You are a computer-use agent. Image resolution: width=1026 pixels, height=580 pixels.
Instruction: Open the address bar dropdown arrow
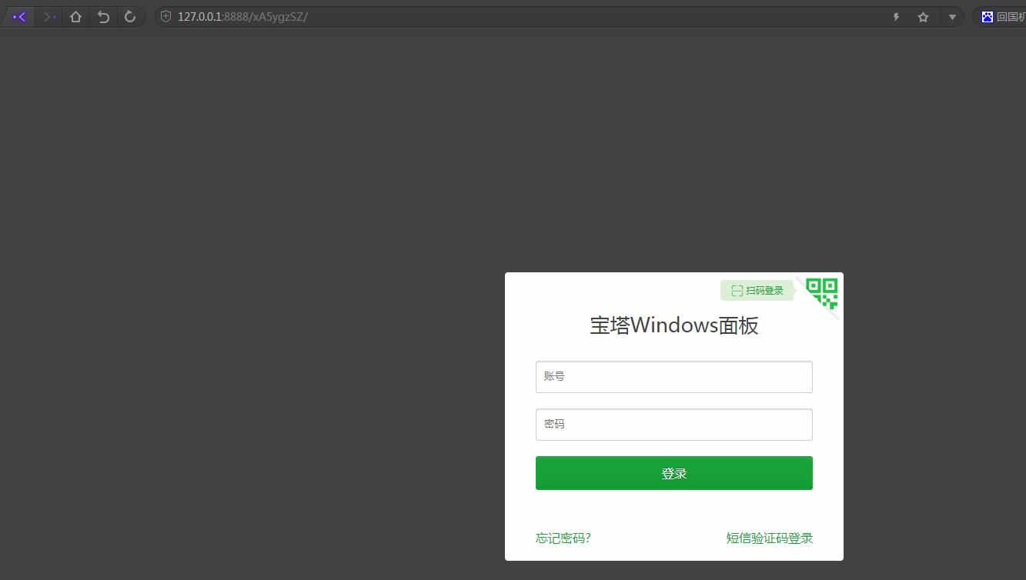coord(952,17)
